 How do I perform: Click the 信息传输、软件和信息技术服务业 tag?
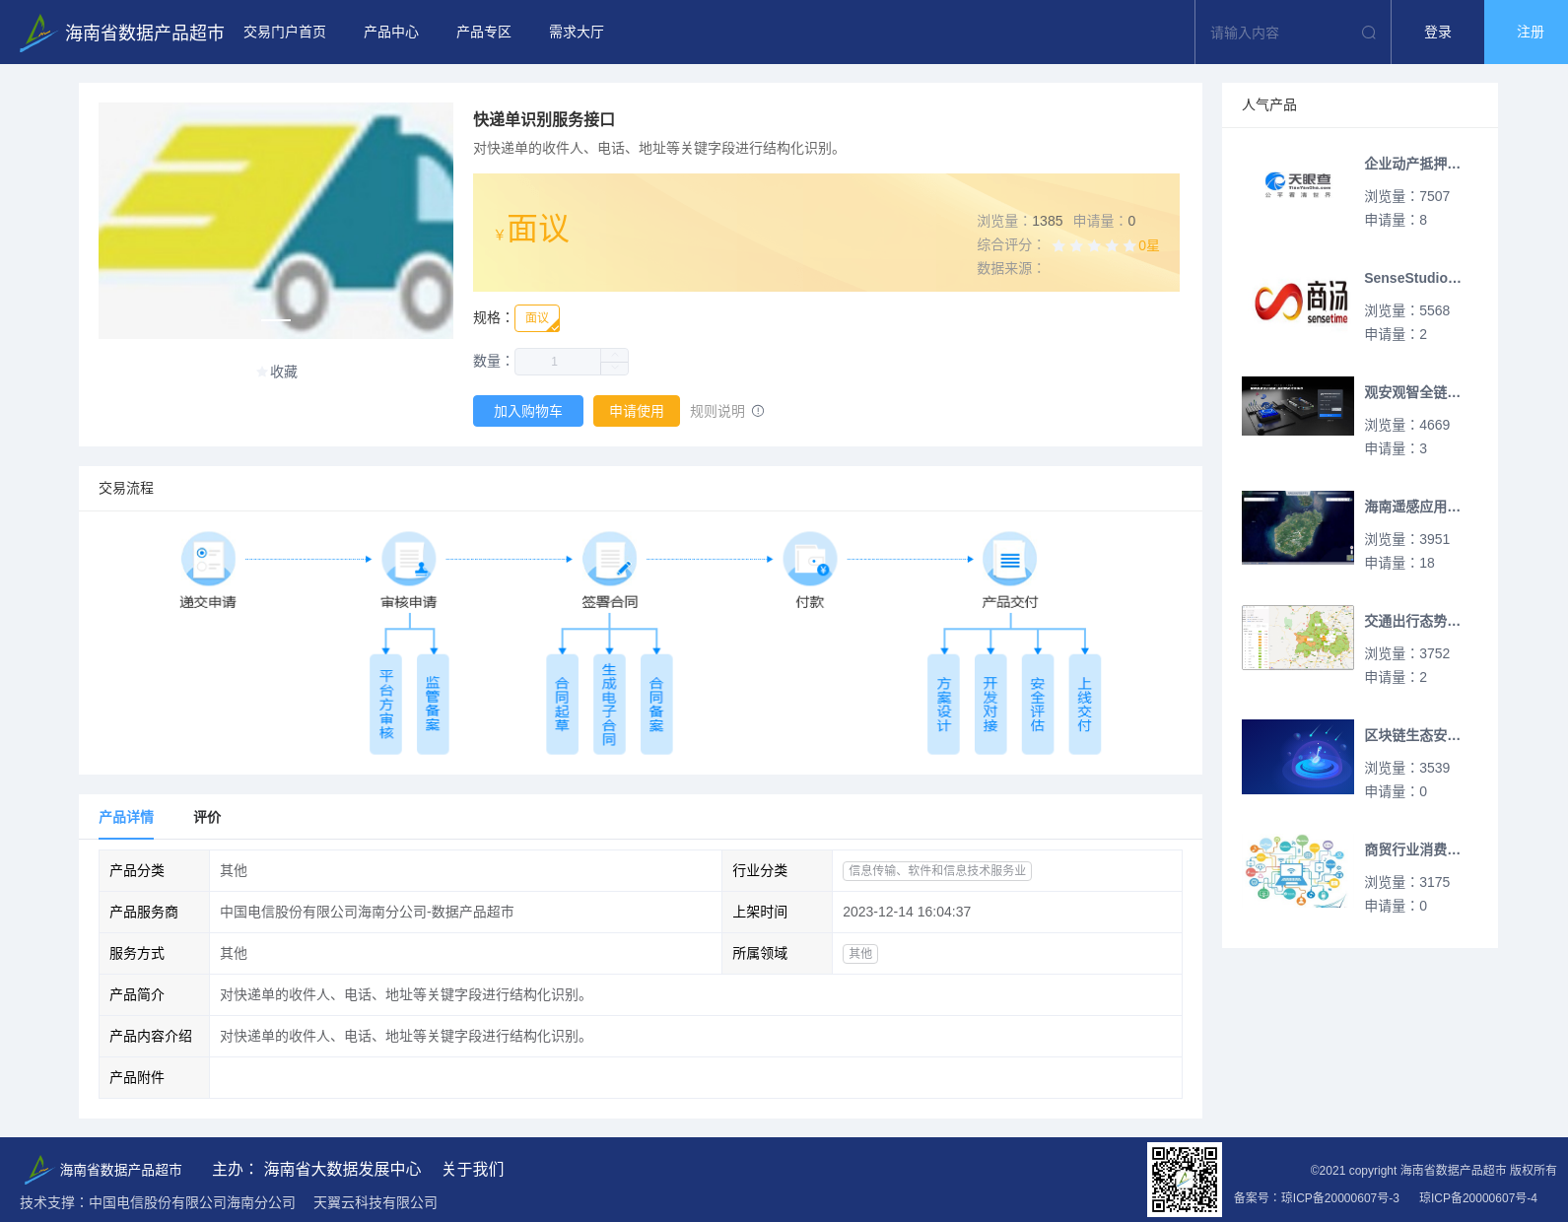tap(937, 871)
